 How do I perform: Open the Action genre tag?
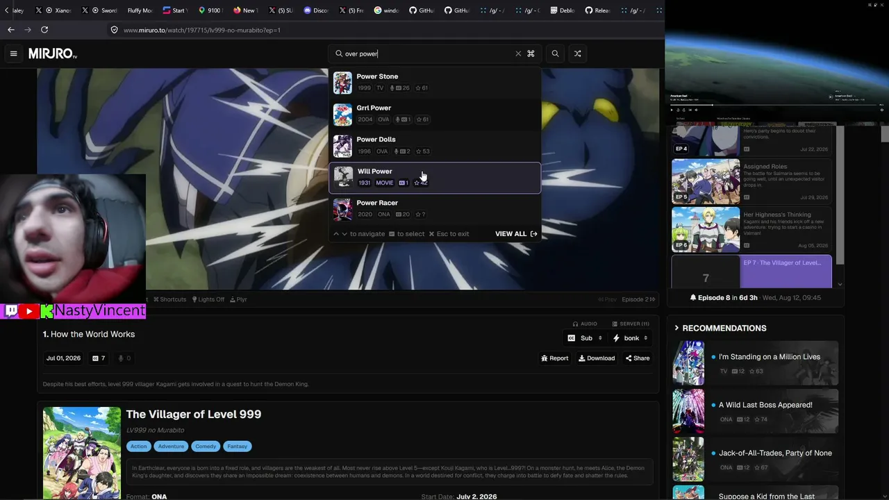[138, 447]
